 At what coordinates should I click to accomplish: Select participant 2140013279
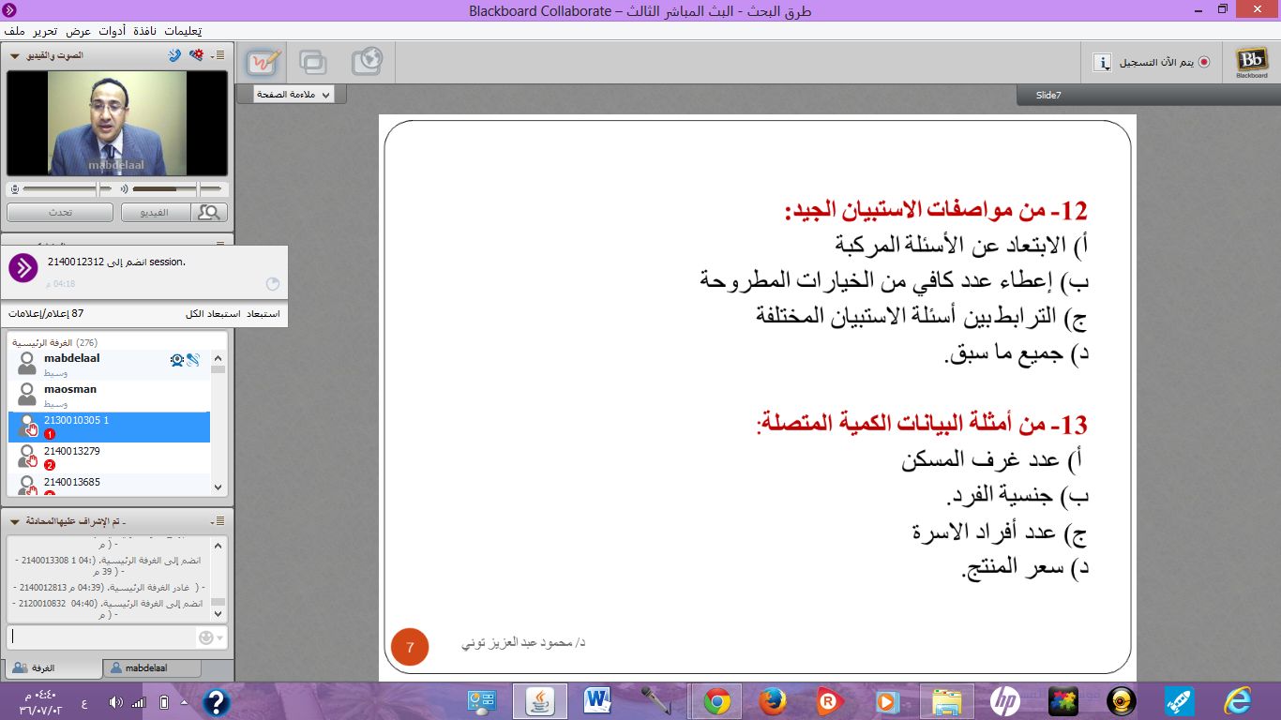[x=109, y=458]
